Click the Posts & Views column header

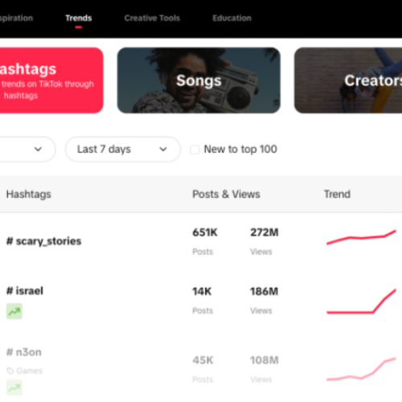pyautogui.click(x=226, y=194)
